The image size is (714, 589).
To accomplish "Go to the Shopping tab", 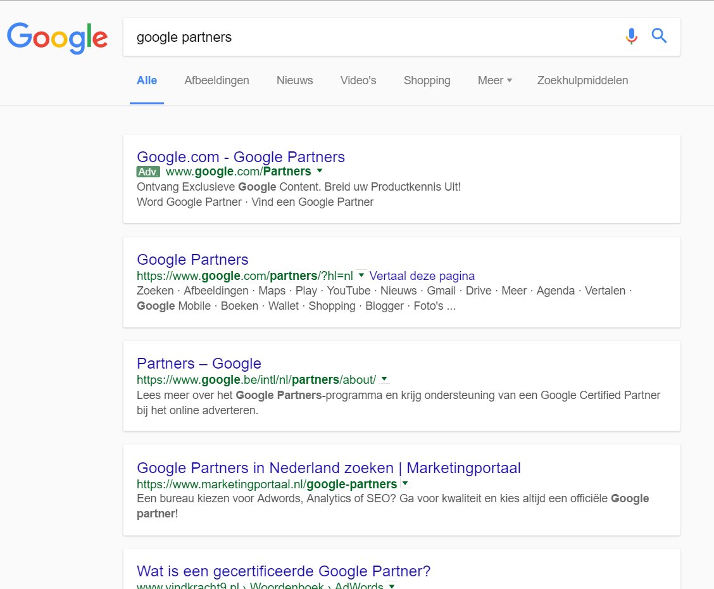I will click(x=427, y=80).
